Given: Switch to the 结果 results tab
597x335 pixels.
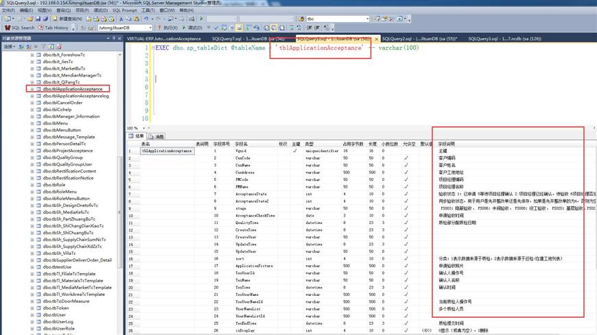Looking at the screenshot, I should pyautogui.click(x=137, y=136).
